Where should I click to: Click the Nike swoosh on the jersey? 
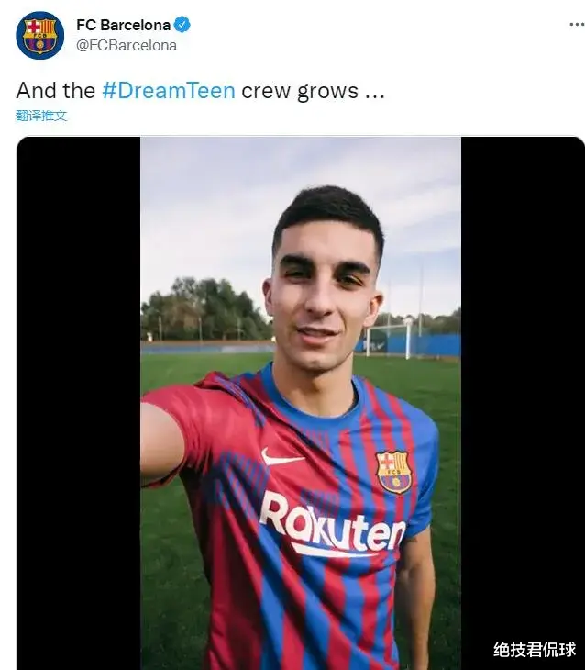(281, 456)
